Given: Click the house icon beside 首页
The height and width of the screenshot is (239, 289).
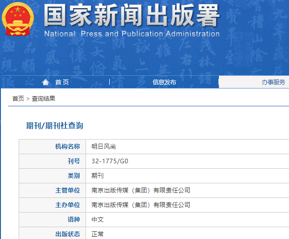Looking at the screenshot, I should click(46, 82).
